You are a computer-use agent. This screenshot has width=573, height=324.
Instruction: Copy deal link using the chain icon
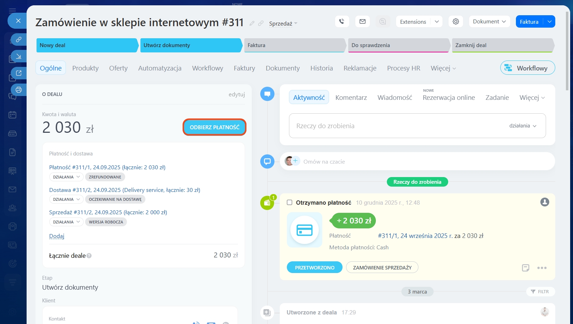tap(261, 23)
